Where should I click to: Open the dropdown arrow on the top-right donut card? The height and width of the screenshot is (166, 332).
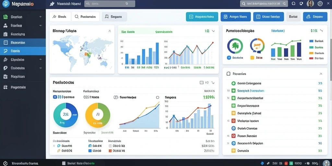[322, 31]
